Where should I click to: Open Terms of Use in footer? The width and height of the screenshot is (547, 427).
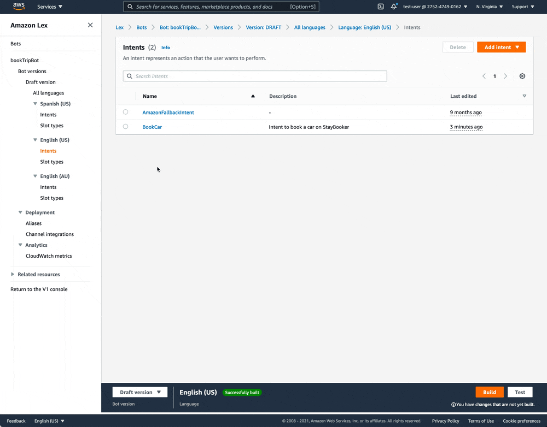click(481, 421)
